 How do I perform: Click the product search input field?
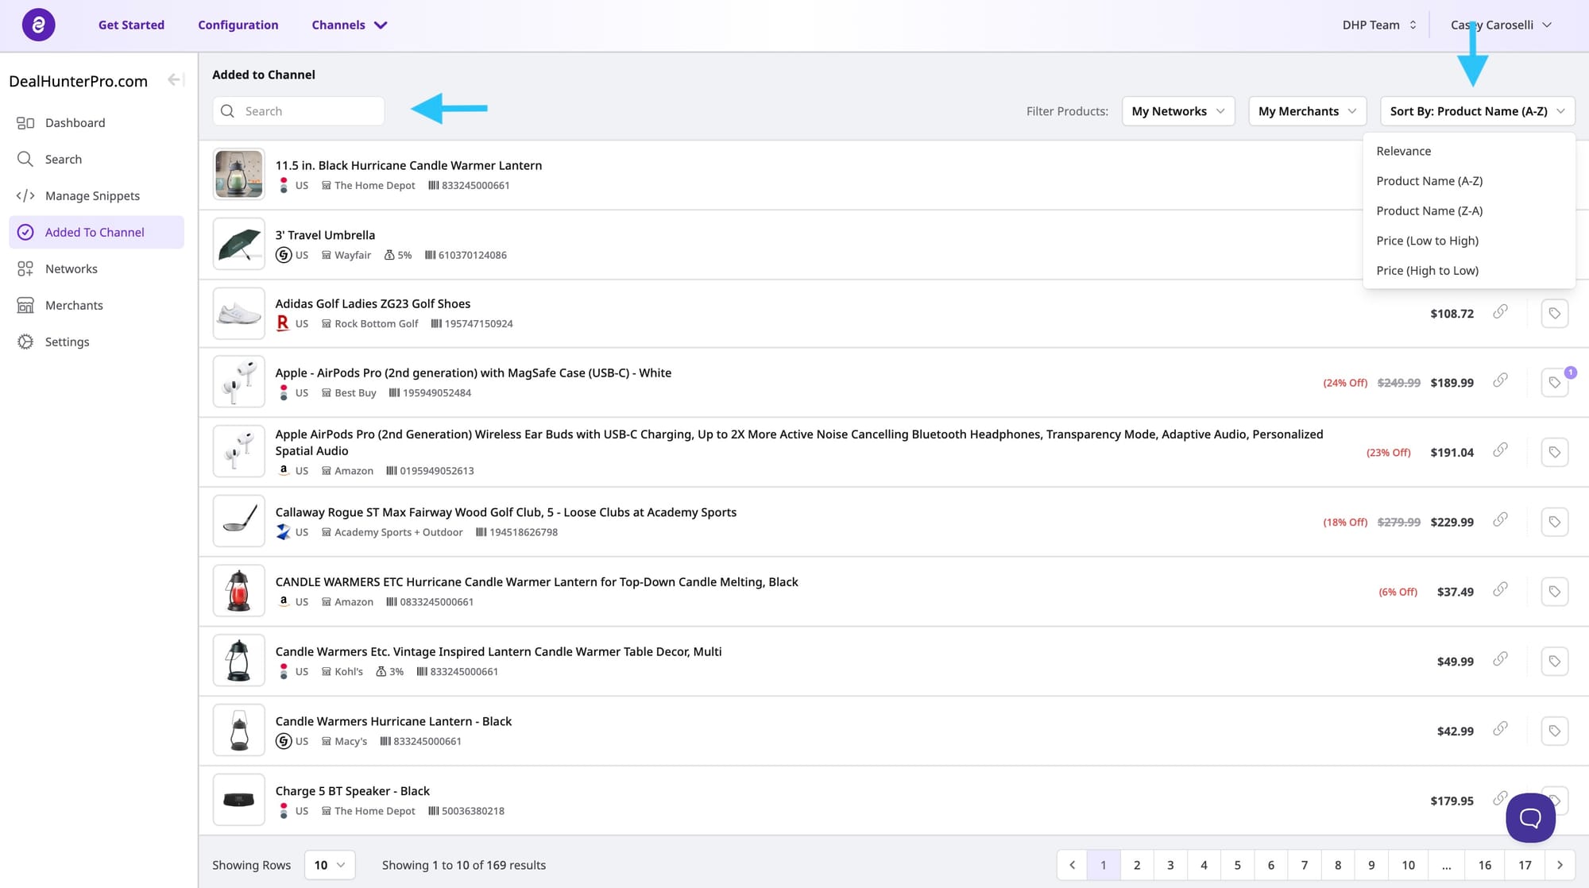point(310,111)
